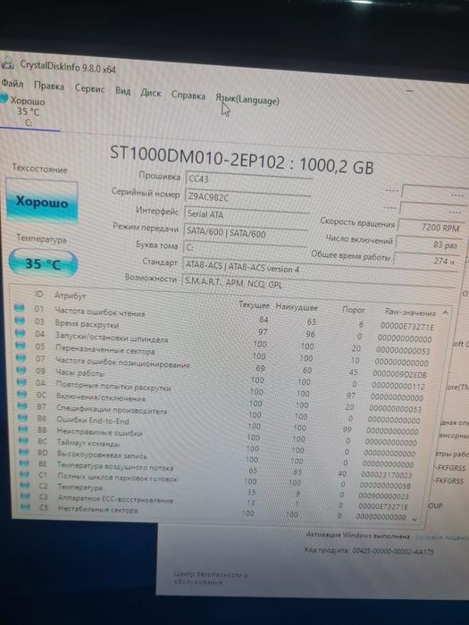Click the Наихудшее column header
The image size is (469, 625).
(297, 307)
